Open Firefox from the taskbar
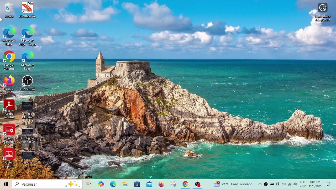 click(161, 184)
